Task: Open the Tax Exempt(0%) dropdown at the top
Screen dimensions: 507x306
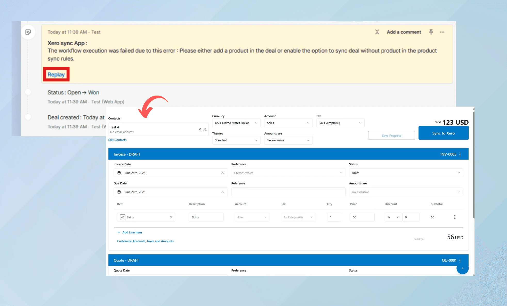Action: pos(340,123)
